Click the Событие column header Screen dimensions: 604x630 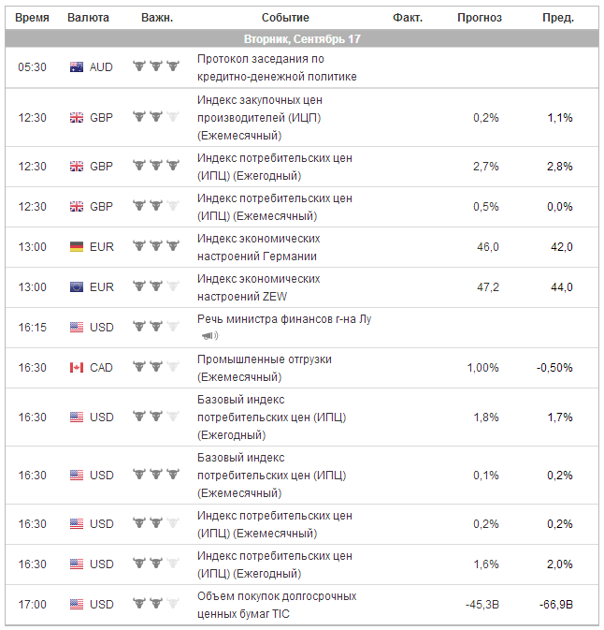(x=285, y=18)
